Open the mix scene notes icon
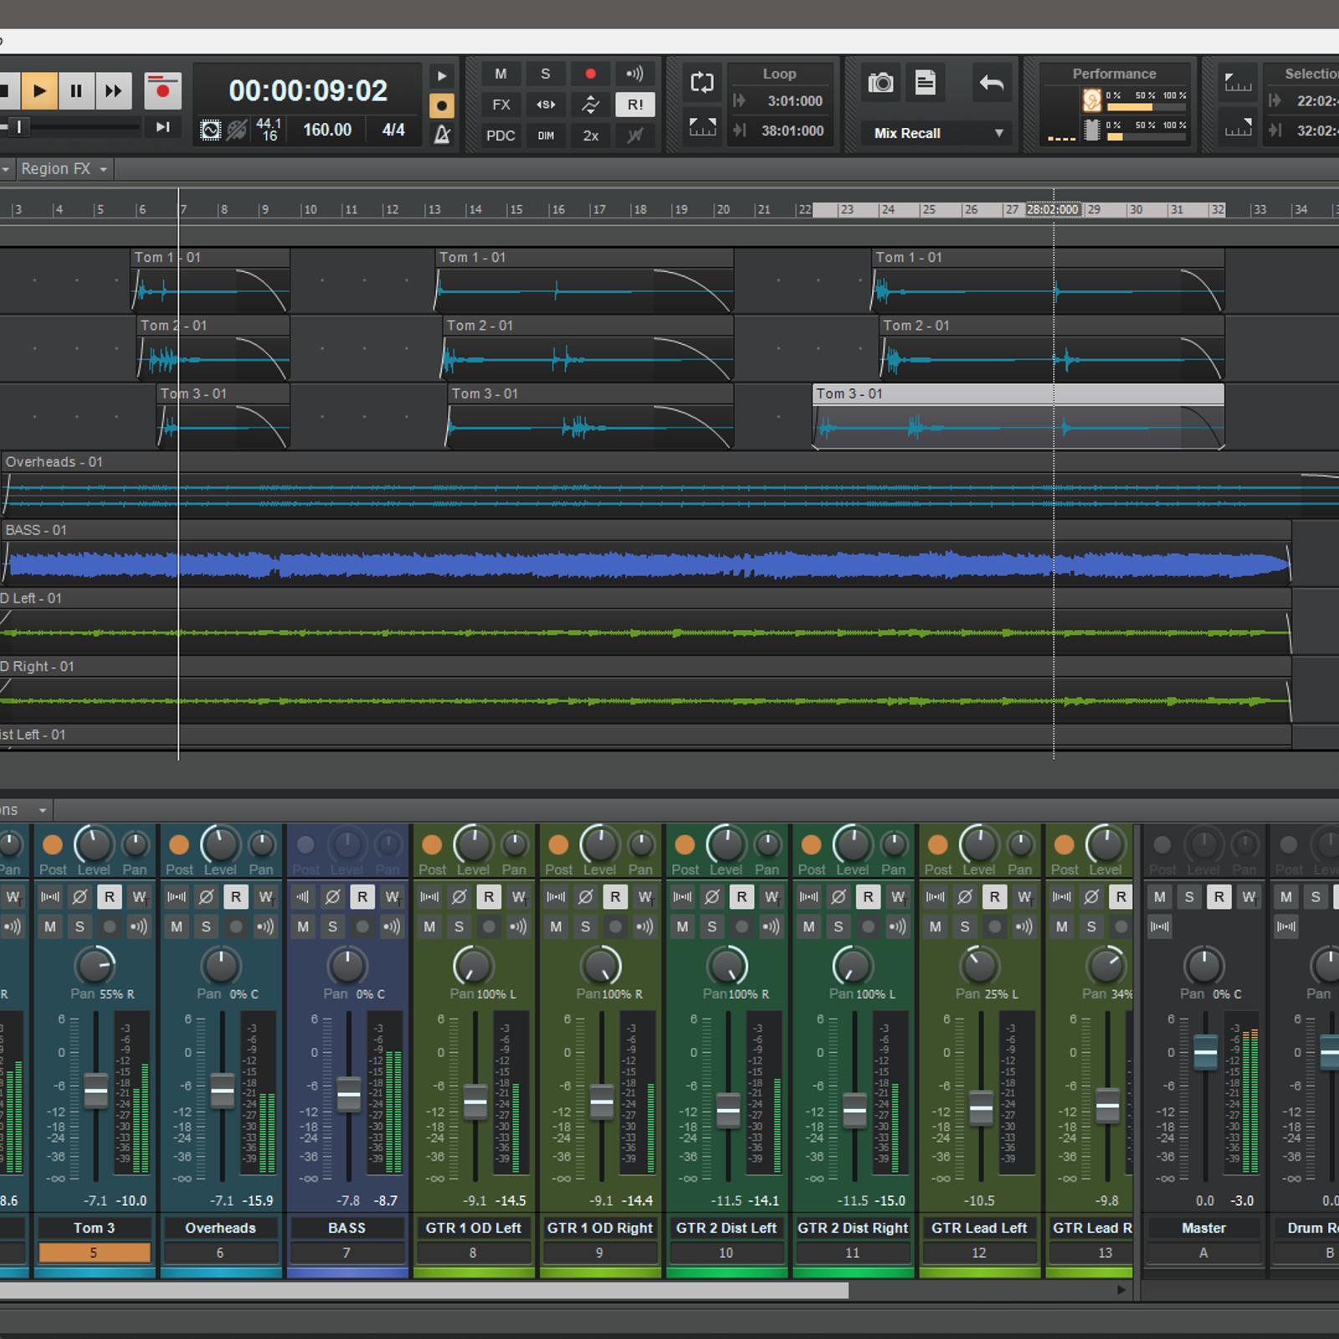This screenshot has width=1339, height=1339. coord(926,82)
